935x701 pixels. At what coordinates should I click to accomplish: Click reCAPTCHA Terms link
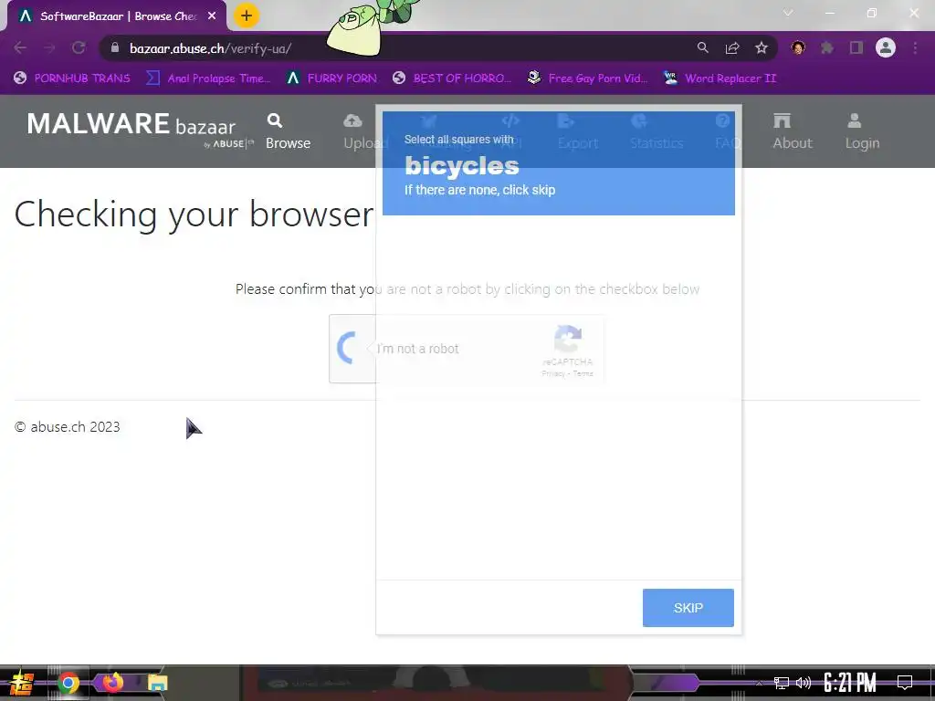tap(583, 373)
